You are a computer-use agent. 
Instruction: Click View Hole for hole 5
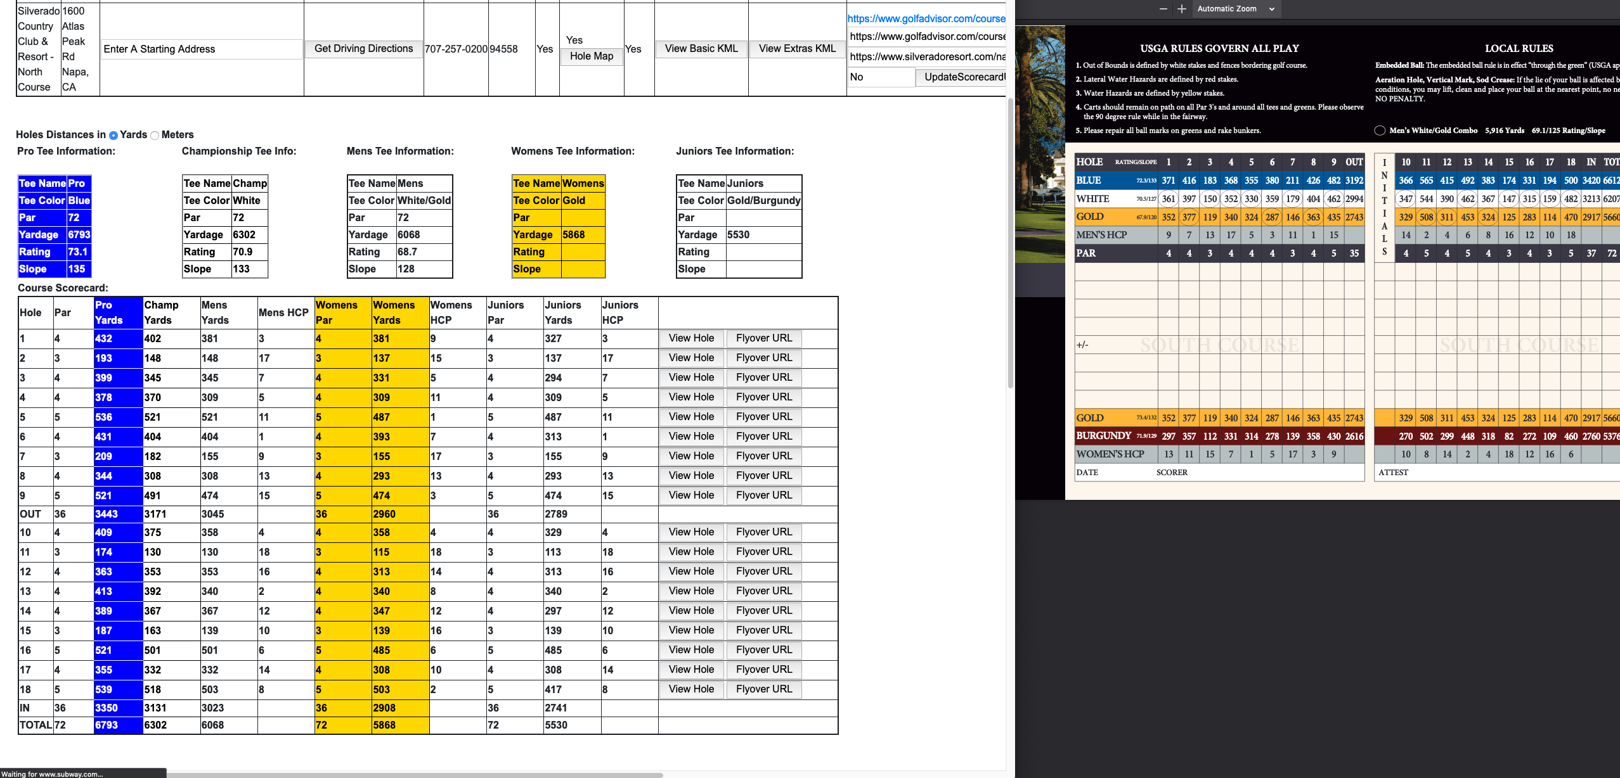[691, 417]
